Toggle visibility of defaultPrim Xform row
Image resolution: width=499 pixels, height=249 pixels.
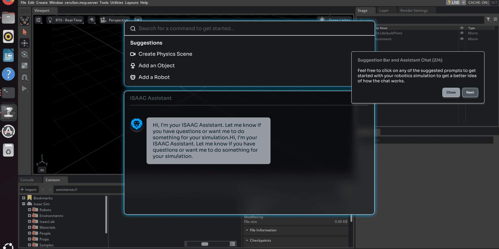[x=462, y=33]
